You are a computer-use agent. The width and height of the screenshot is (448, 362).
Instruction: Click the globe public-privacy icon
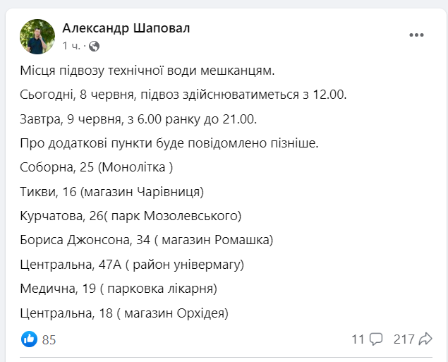click(x=94, y=46)
